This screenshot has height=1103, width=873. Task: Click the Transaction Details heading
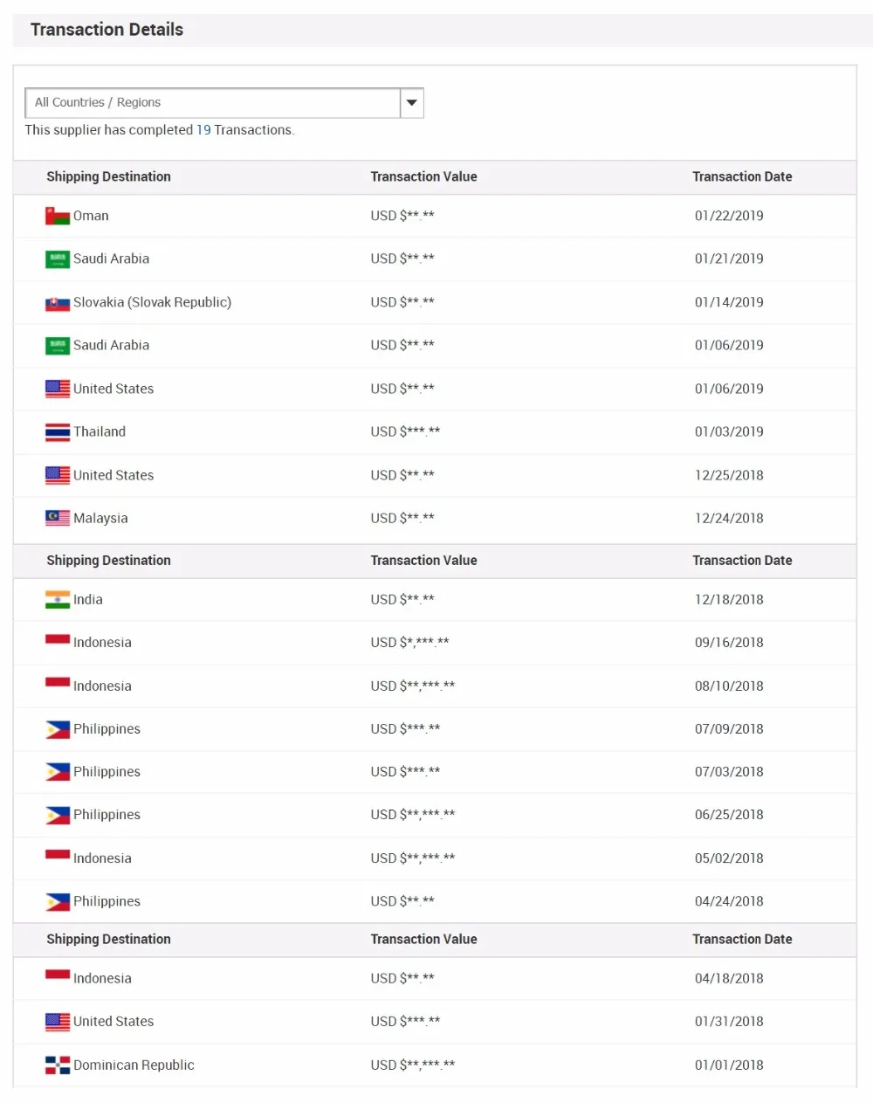pyautogui.click(x=107, y=30)
